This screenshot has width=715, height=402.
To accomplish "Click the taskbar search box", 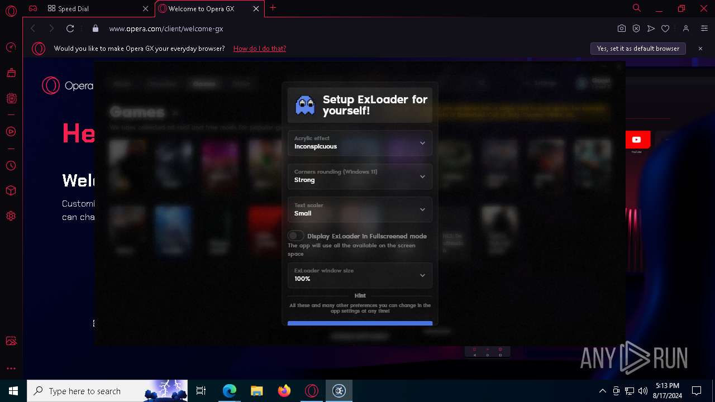I will 108,391.
